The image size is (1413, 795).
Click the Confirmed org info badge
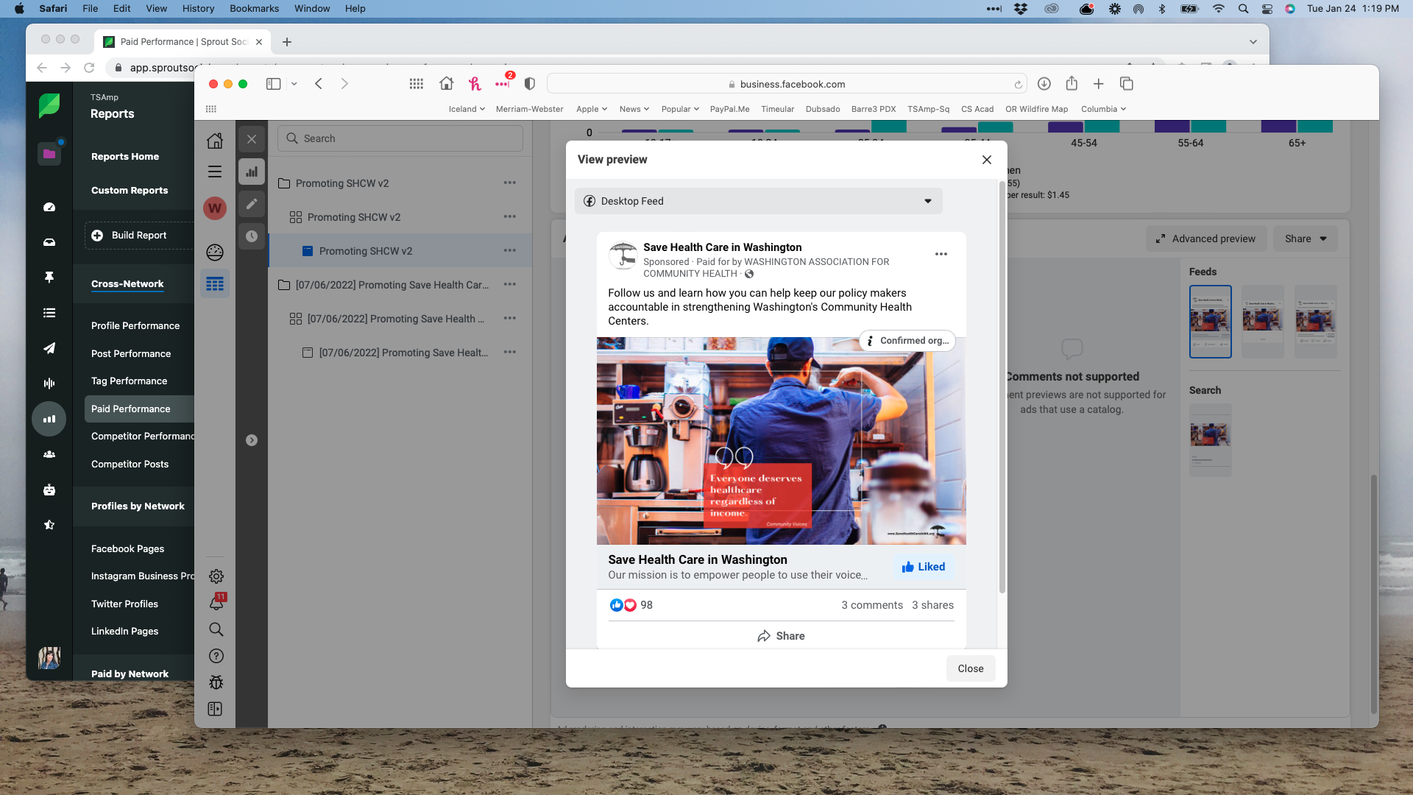[x=907, y=341]
